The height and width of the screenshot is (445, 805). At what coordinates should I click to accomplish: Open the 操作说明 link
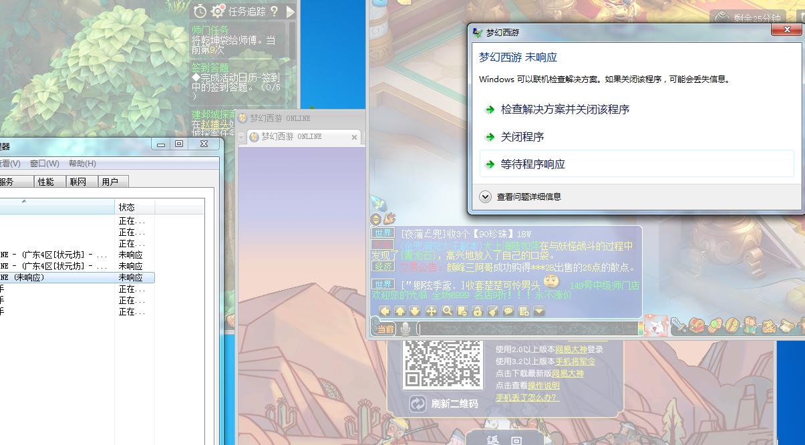pyautogui.click(x=544, y=386)
